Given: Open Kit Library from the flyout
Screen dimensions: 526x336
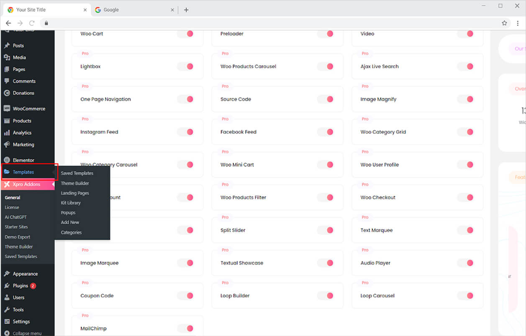Looking at the screenshot, I should click(71, 203).
